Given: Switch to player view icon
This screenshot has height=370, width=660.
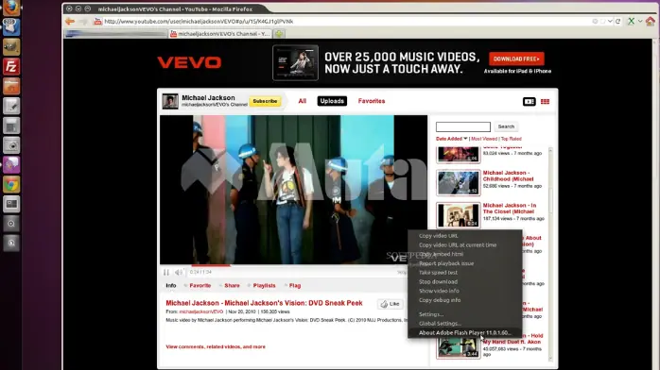Looking at the screenshot, I should click(530, 101).
